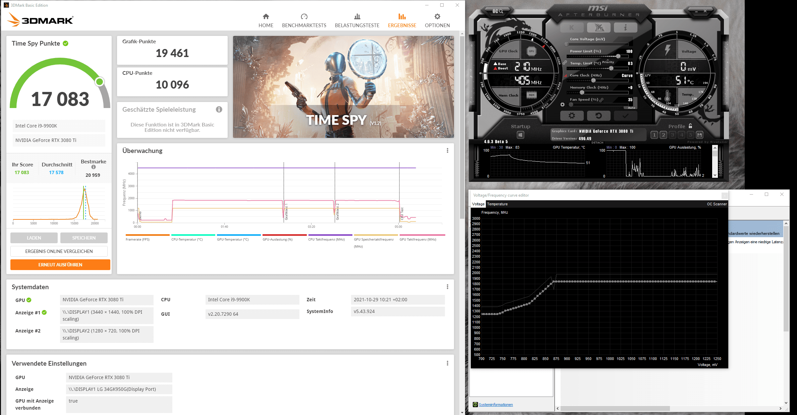The height and width of the screenshot is (415, 797).
Task: Click Framerate (FPS) legend entry
Action: click(148, 238)
